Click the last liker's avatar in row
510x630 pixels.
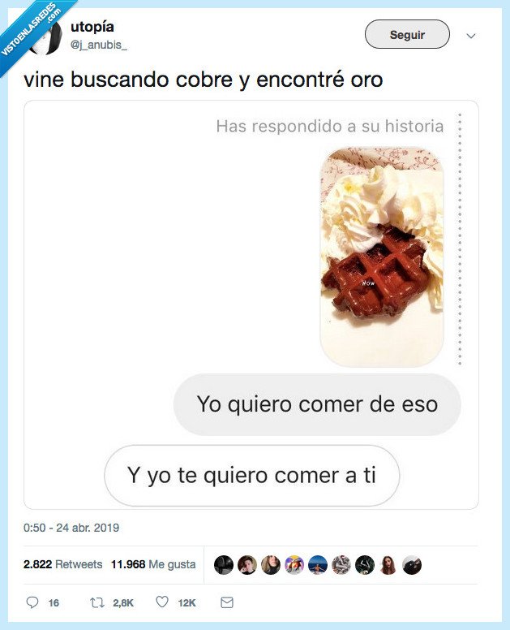point(412,565)
